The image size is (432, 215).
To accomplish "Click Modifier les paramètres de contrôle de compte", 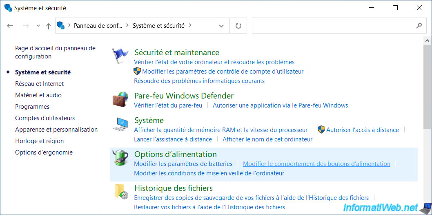I will pos(223,72).
